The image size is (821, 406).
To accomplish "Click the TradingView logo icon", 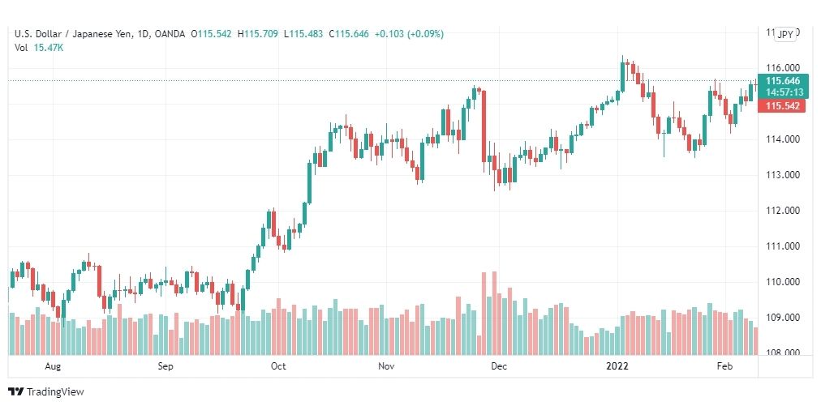I will click(15, 392).
